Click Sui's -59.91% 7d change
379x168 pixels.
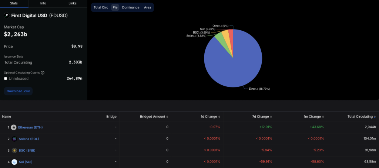pyautogui.click(x=265, y=162)
